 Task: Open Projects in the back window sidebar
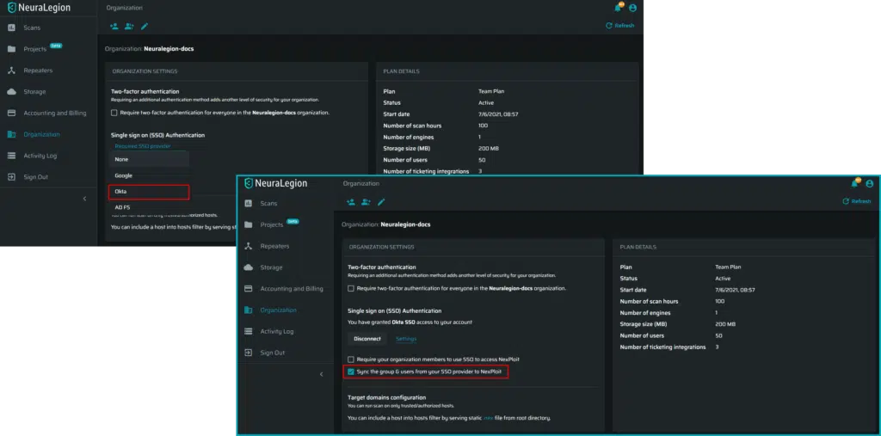[x=34, y=49]
